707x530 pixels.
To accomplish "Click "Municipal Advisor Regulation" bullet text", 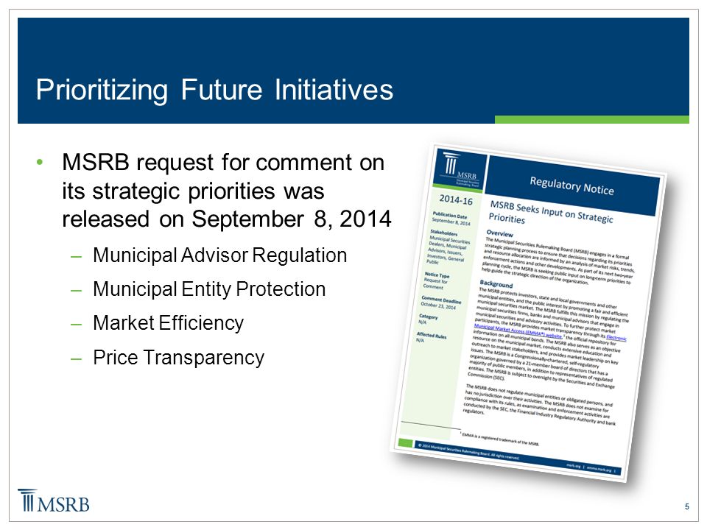I will 220,255.
